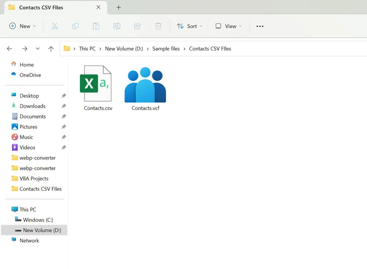The height and width of the screenshot is (269, 367).
Task: Click the Cut scissors icon in toolbar
Action: point(55,26)
